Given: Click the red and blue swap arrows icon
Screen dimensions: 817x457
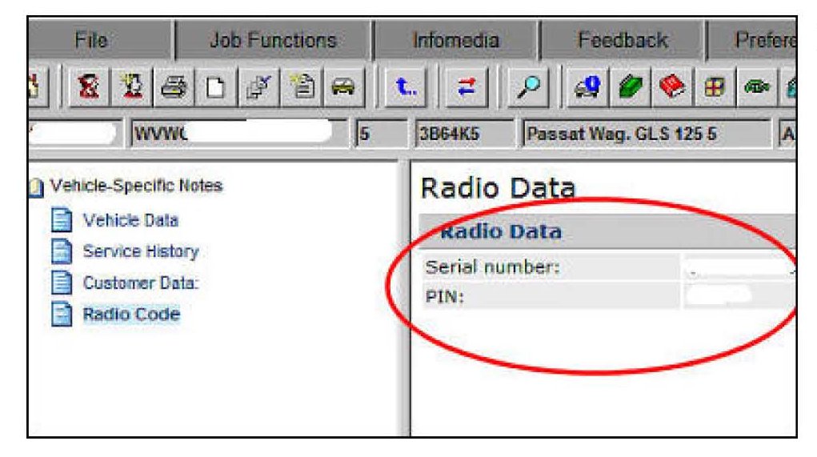Looking at the screenshot, I should pyautogui.click(x=467, y=85).
